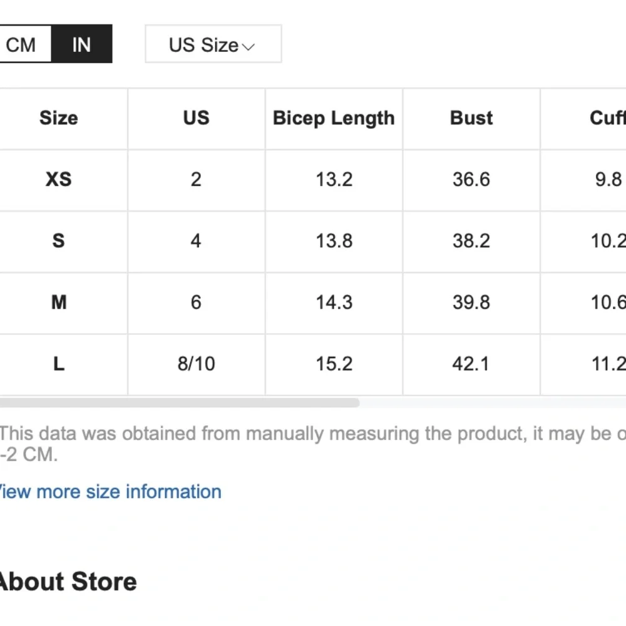This screenshot has height=626, width=626.
Task: Click the About Store heading
Action: pyautogui.click(x=67, y=582)
